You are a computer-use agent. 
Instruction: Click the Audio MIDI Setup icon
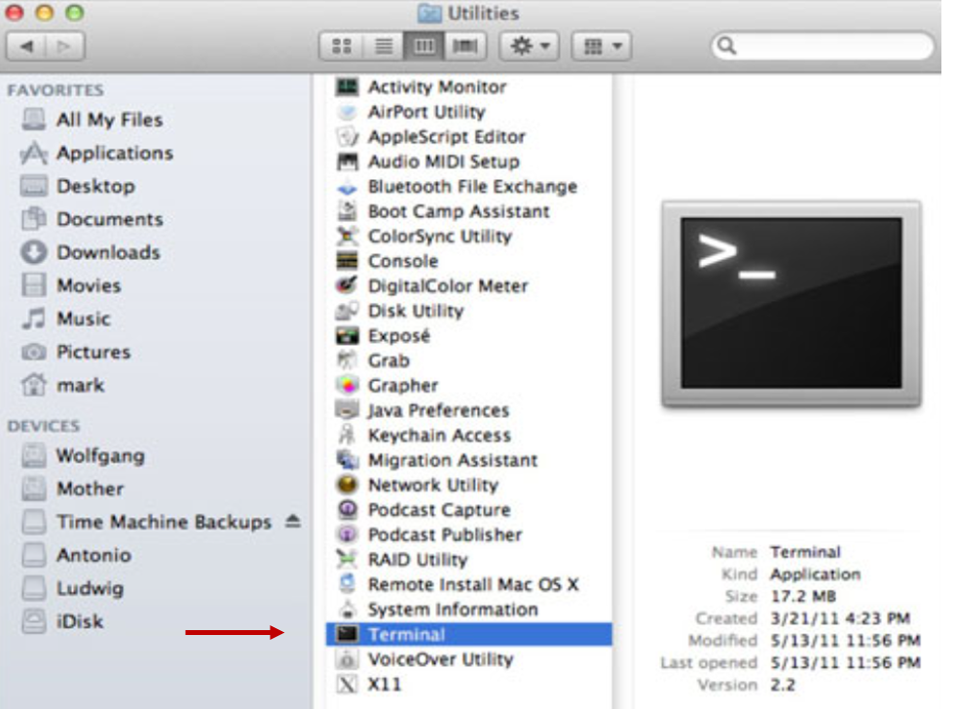point(348,162)
